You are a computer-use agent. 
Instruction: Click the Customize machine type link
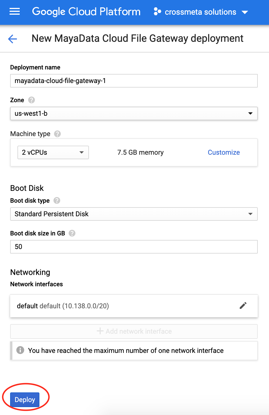coord(224,152)
